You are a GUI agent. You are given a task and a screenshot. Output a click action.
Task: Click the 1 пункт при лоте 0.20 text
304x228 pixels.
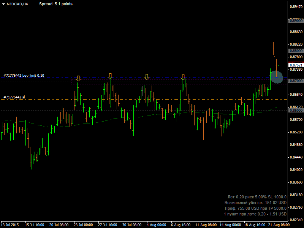255,214
